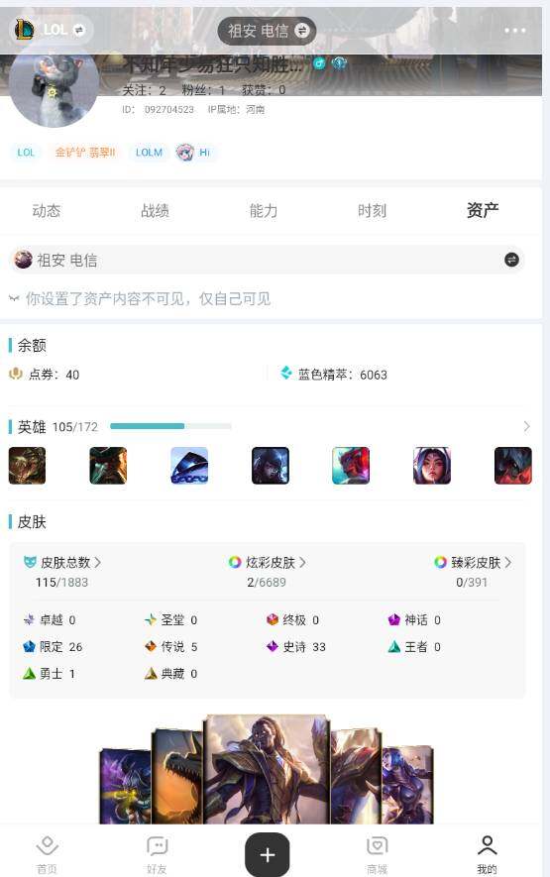This screenshot has height=877, width=550.
Task: Toggle the LOL game switch at top left
Action: click(80, 30)
